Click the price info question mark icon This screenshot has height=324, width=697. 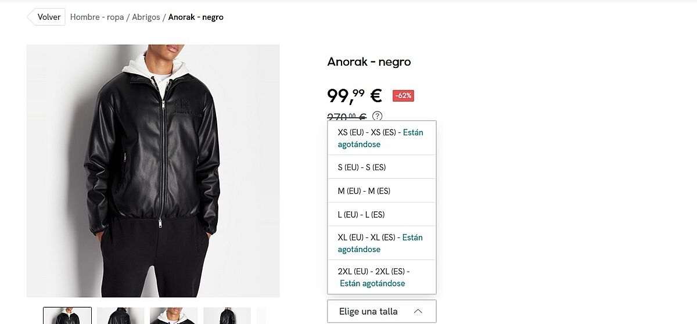point(378,116)
